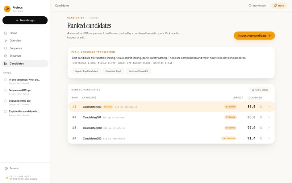Expand Candidate_001 with its chevron

(x=269, y=117)
